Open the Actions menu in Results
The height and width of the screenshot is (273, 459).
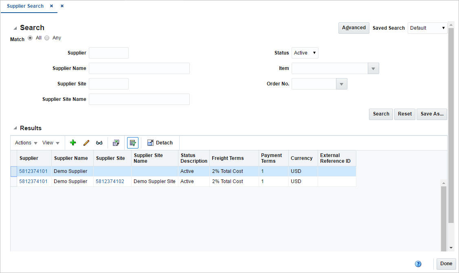[25, 142]
